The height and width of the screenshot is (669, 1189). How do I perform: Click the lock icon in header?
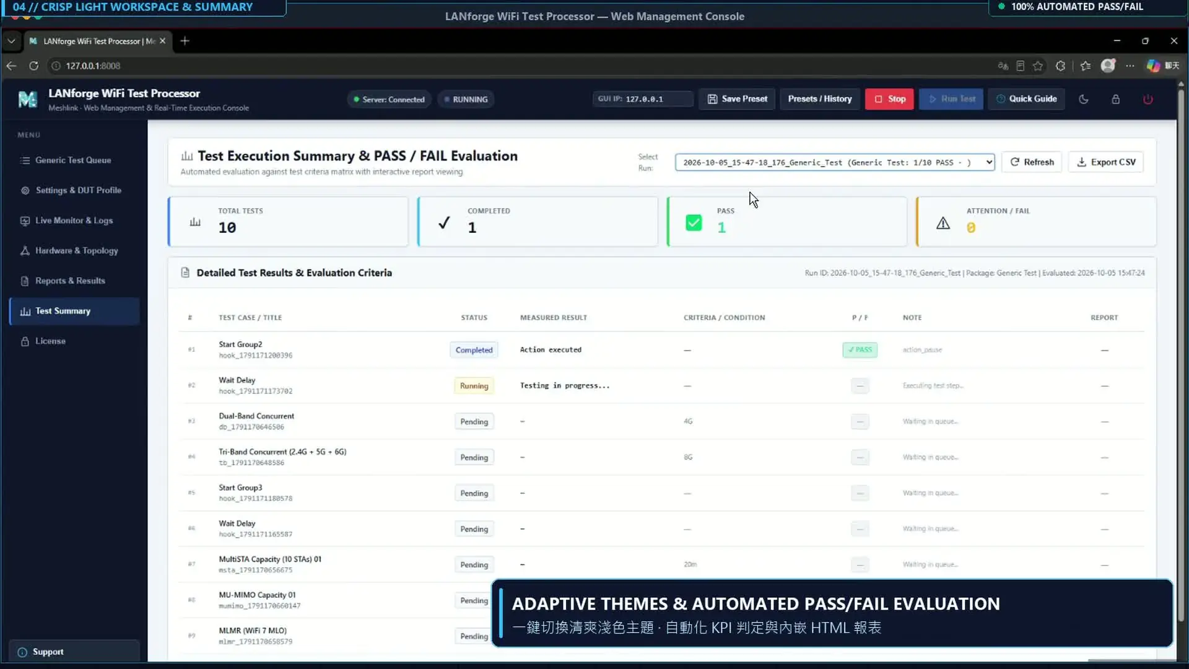1115,99
